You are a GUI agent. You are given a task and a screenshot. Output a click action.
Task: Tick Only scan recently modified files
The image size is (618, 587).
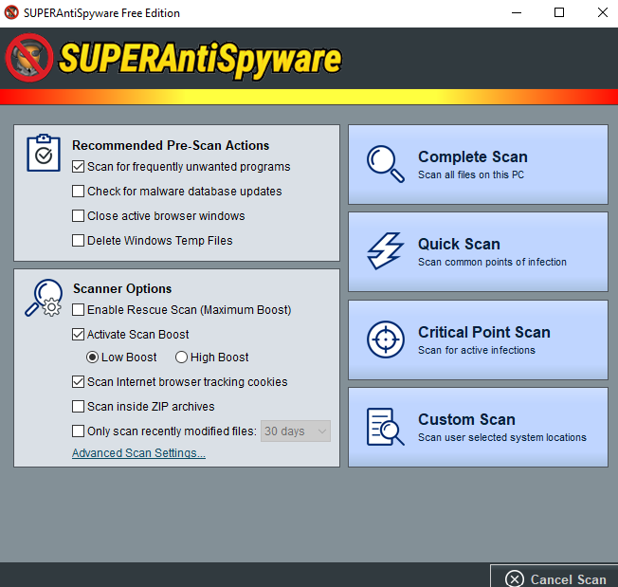coord(78,431)
